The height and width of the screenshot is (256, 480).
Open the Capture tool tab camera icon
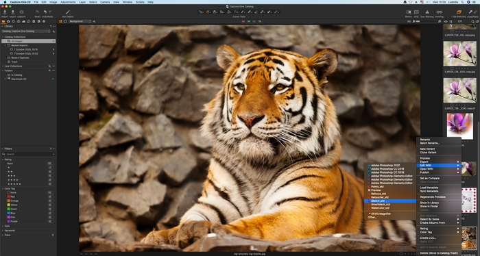[8, 21]
